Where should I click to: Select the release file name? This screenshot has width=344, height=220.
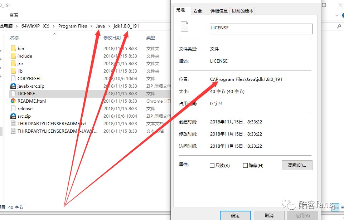point(25,109)
